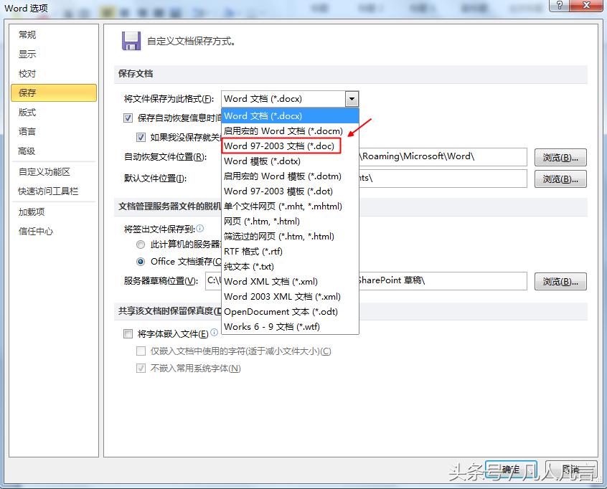Click the floppy disk save icon near 自定义文档保存方式
Viewport: 607px width, 489px height.
[131, 41]
